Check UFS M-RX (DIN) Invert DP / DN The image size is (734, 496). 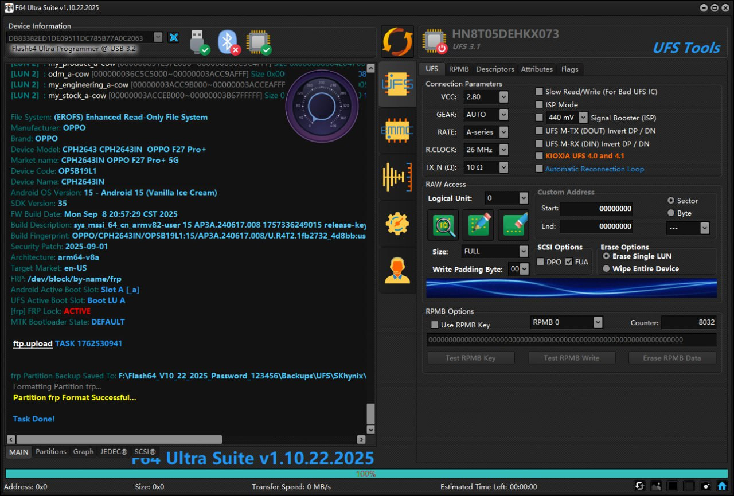coord(539,144)
